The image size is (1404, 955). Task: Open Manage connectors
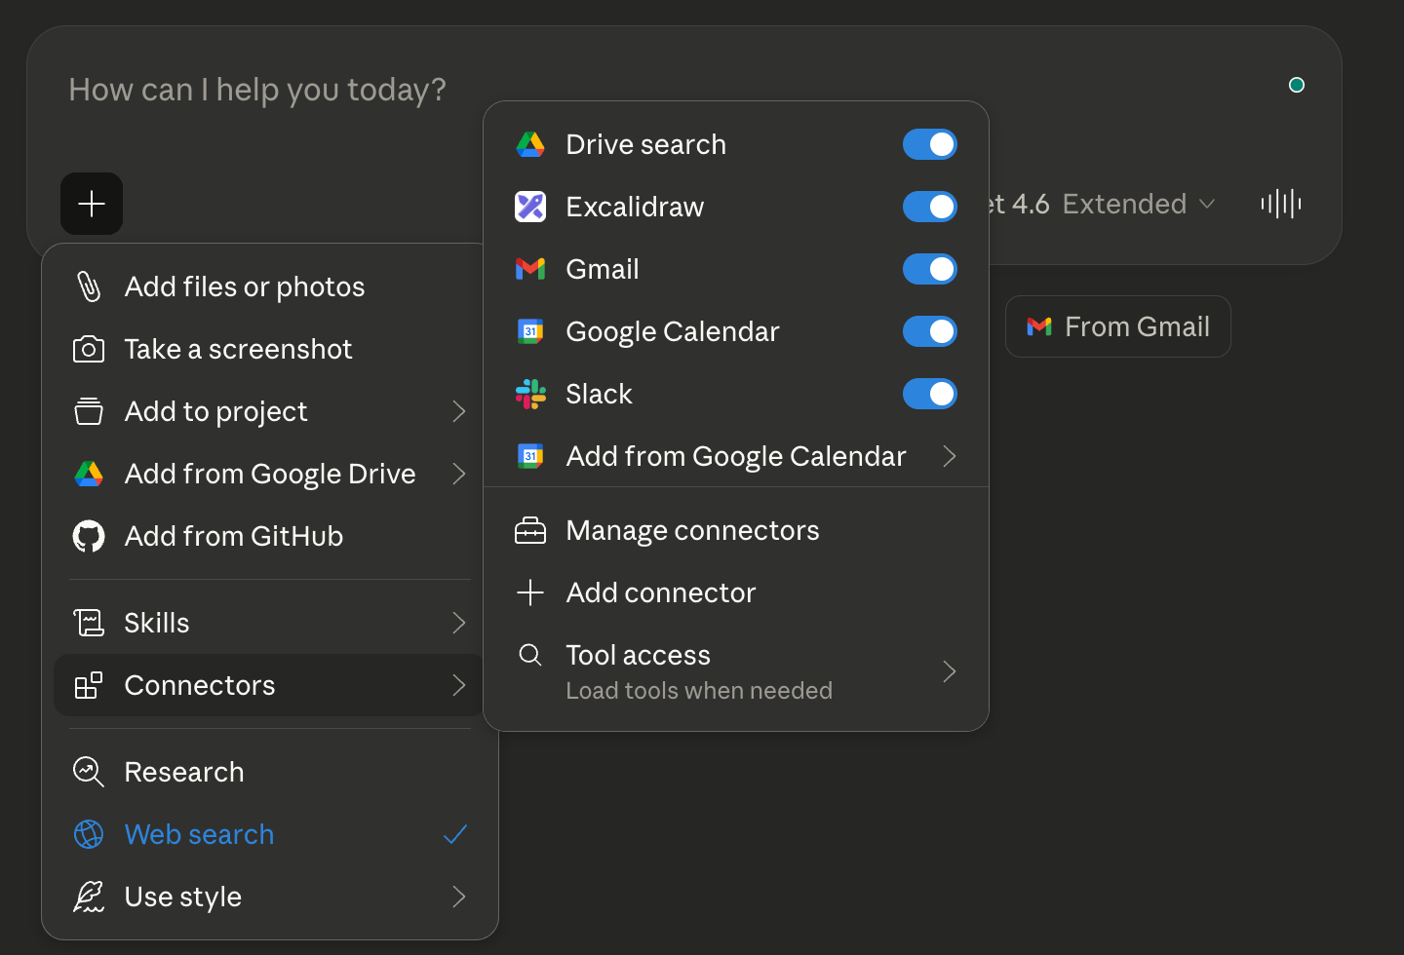coord(736,530)
